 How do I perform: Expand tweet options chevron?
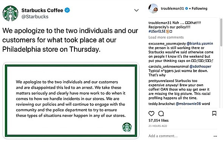click(136, 10)
